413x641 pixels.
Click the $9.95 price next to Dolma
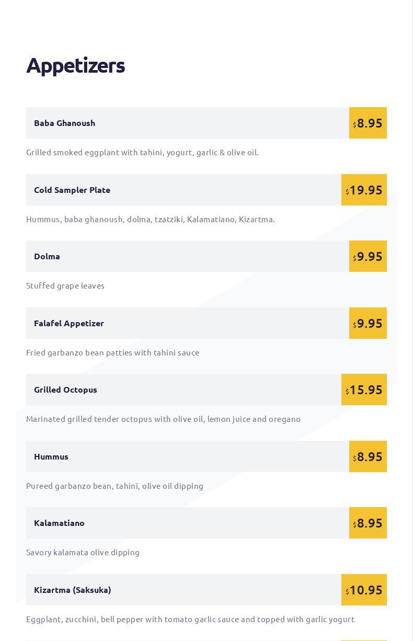click(368, 256)
